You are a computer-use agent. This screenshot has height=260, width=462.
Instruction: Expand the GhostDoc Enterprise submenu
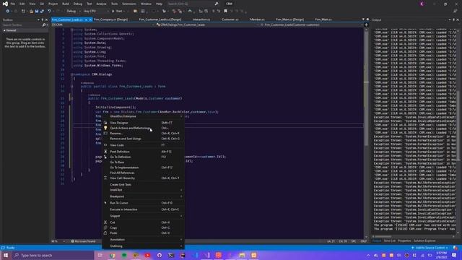pos(143,116)
